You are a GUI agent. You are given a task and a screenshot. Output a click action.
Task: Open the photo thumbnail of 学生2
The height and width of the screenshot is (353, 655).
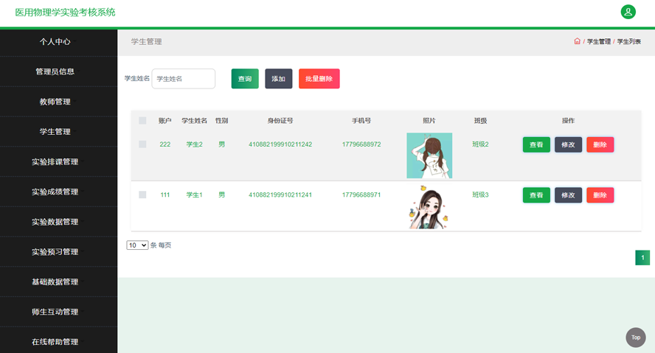[x=429, y=155]
